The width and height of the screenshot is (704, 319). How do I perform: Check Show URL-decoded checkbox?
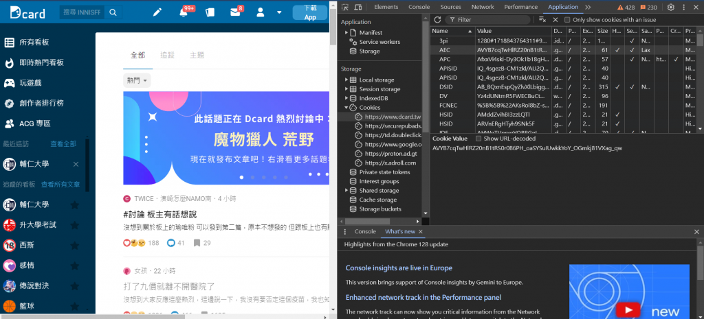coord(478,139)
